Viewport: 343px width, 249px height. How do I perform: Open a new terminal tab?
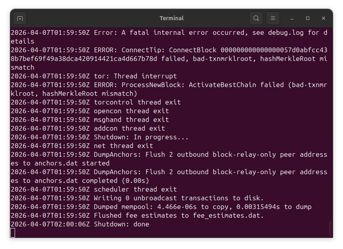pyautogui.click(x=20, y=18)
